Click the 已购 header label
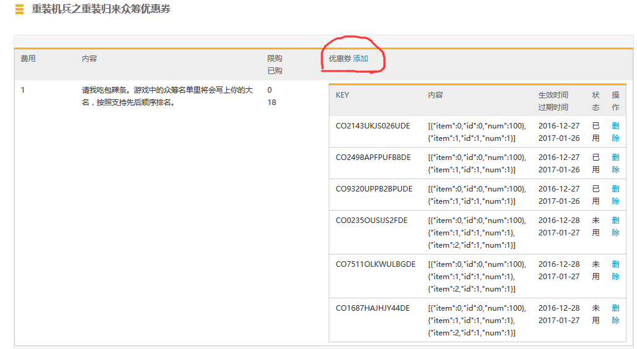The width and height of the screenshot is (637, 349). point(275,70)
